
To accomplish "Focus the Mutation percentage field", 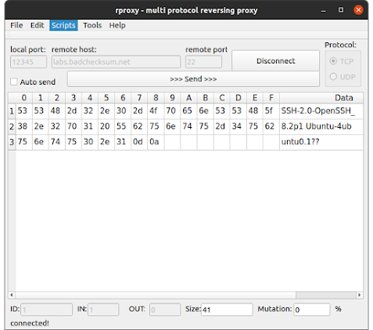I will click(x=312, y=310).
